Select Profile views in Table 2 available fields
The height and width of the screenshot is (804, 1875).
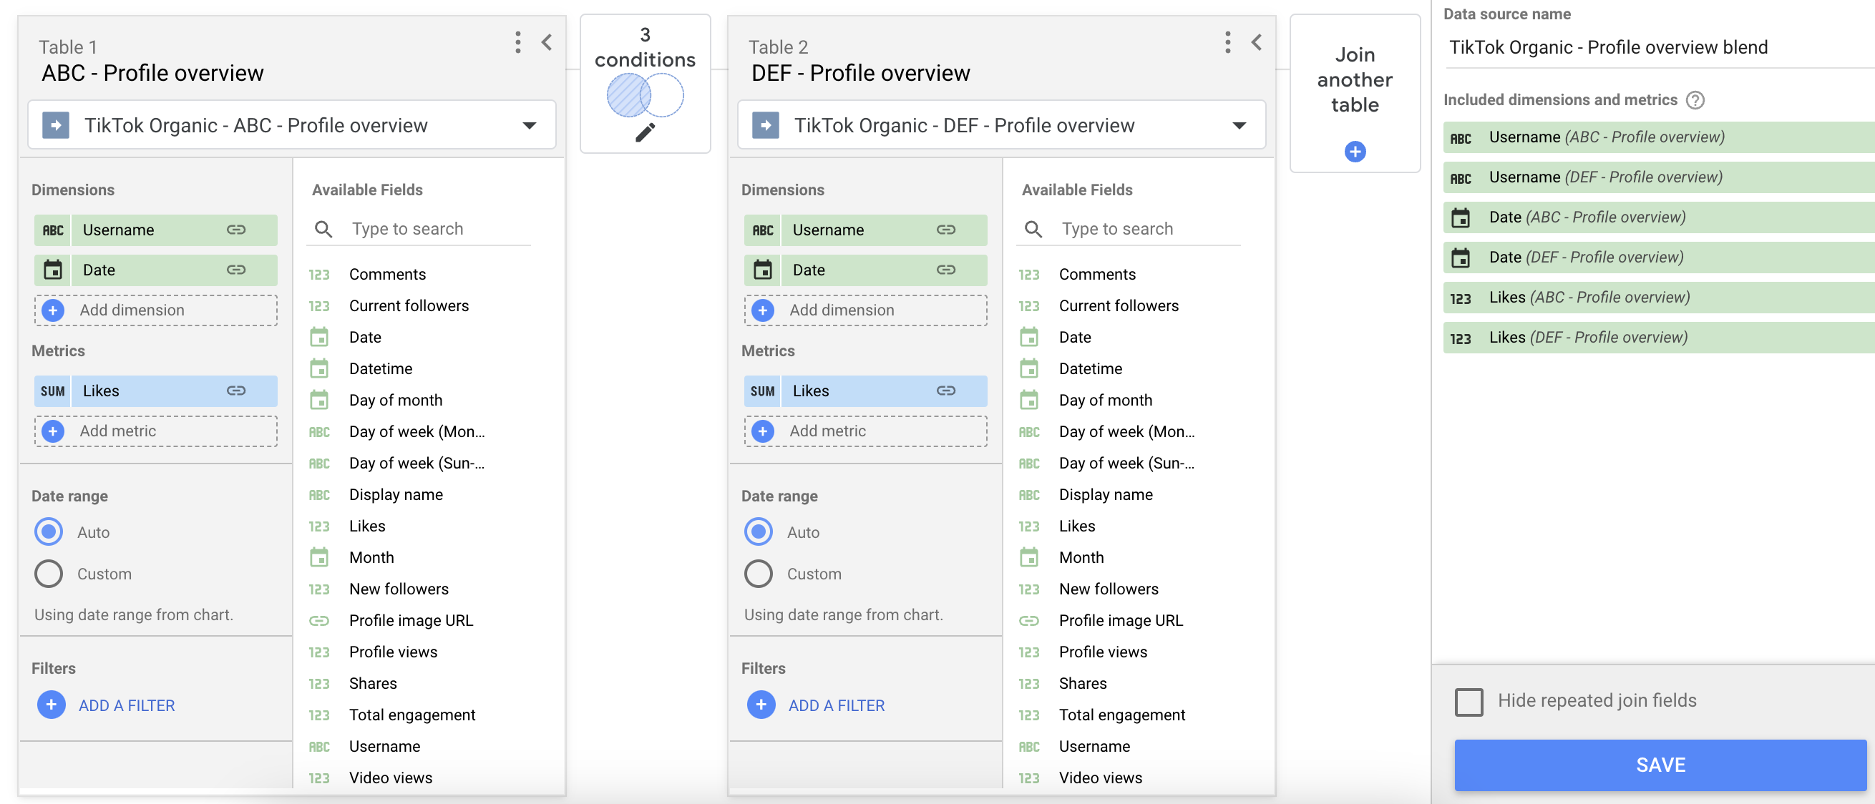tap(1103, 652)
